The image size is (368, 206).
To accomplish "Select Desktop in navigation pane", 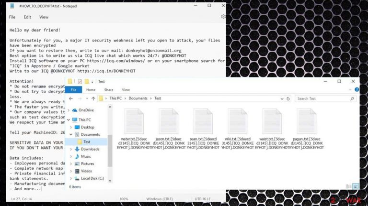I will click(x=88, y=127).
